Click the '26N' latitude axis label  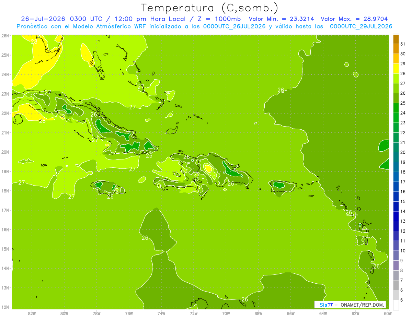point(5,36)
